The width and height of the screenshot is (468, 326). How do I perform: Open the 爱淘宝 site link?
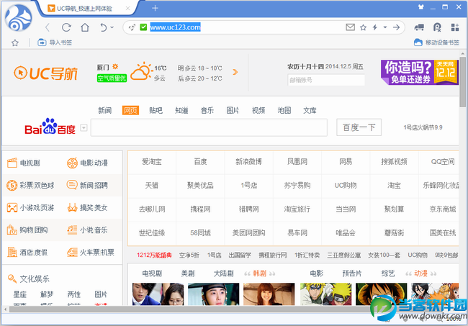[x=152, y=162]
